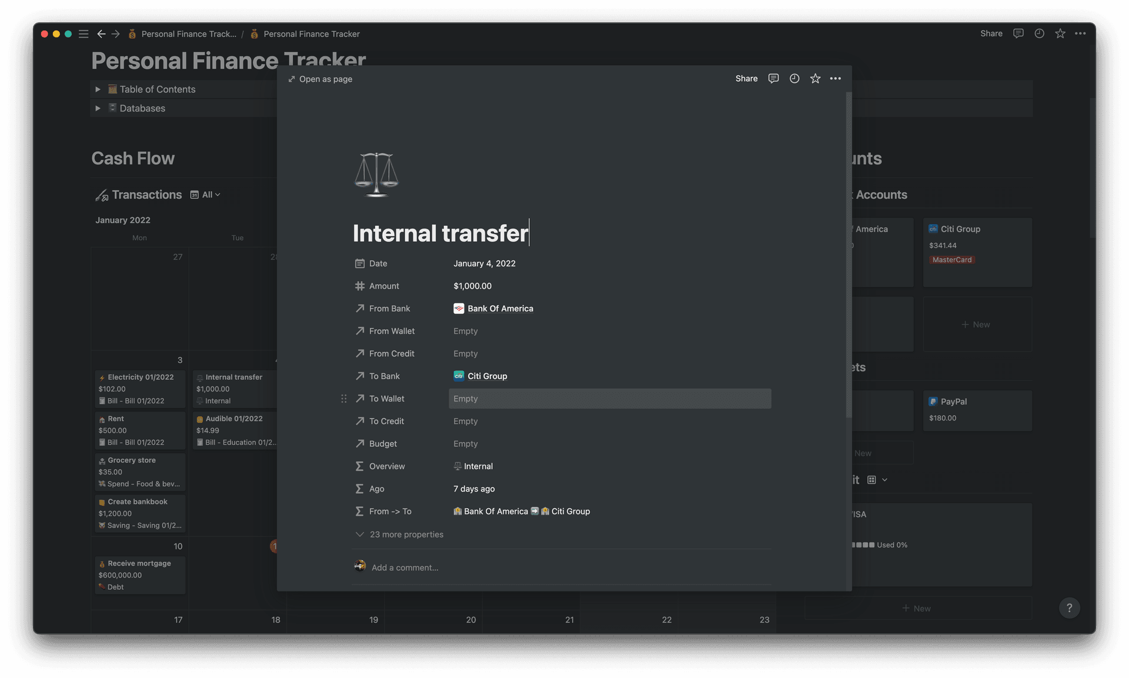Open the All calendar filter dropdown

pos(209,195)
